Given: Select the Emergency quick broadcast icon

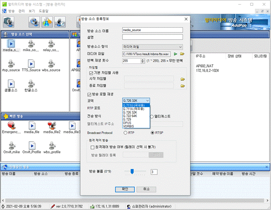Looking at the screenshot, I should 11,126.
